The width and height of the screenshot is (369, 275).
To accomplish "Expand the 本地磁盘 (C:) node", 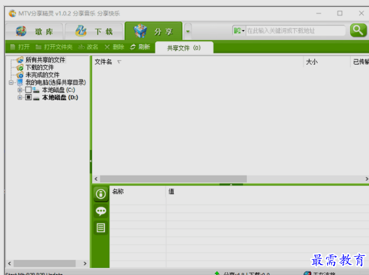I will point(20,90).
